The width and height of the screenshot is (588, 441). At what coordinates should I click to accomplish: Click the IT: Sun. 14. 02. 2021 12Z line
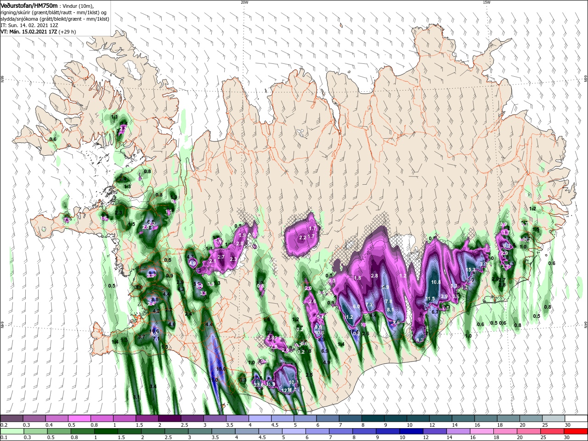click(28, 25)
